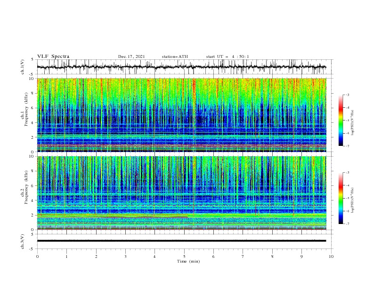The width and height of the screenshot is (373, 288).
Task: Click ch.2 colorbar "log(PSD)(V²/Hz)" label
Action: (352, 200)
